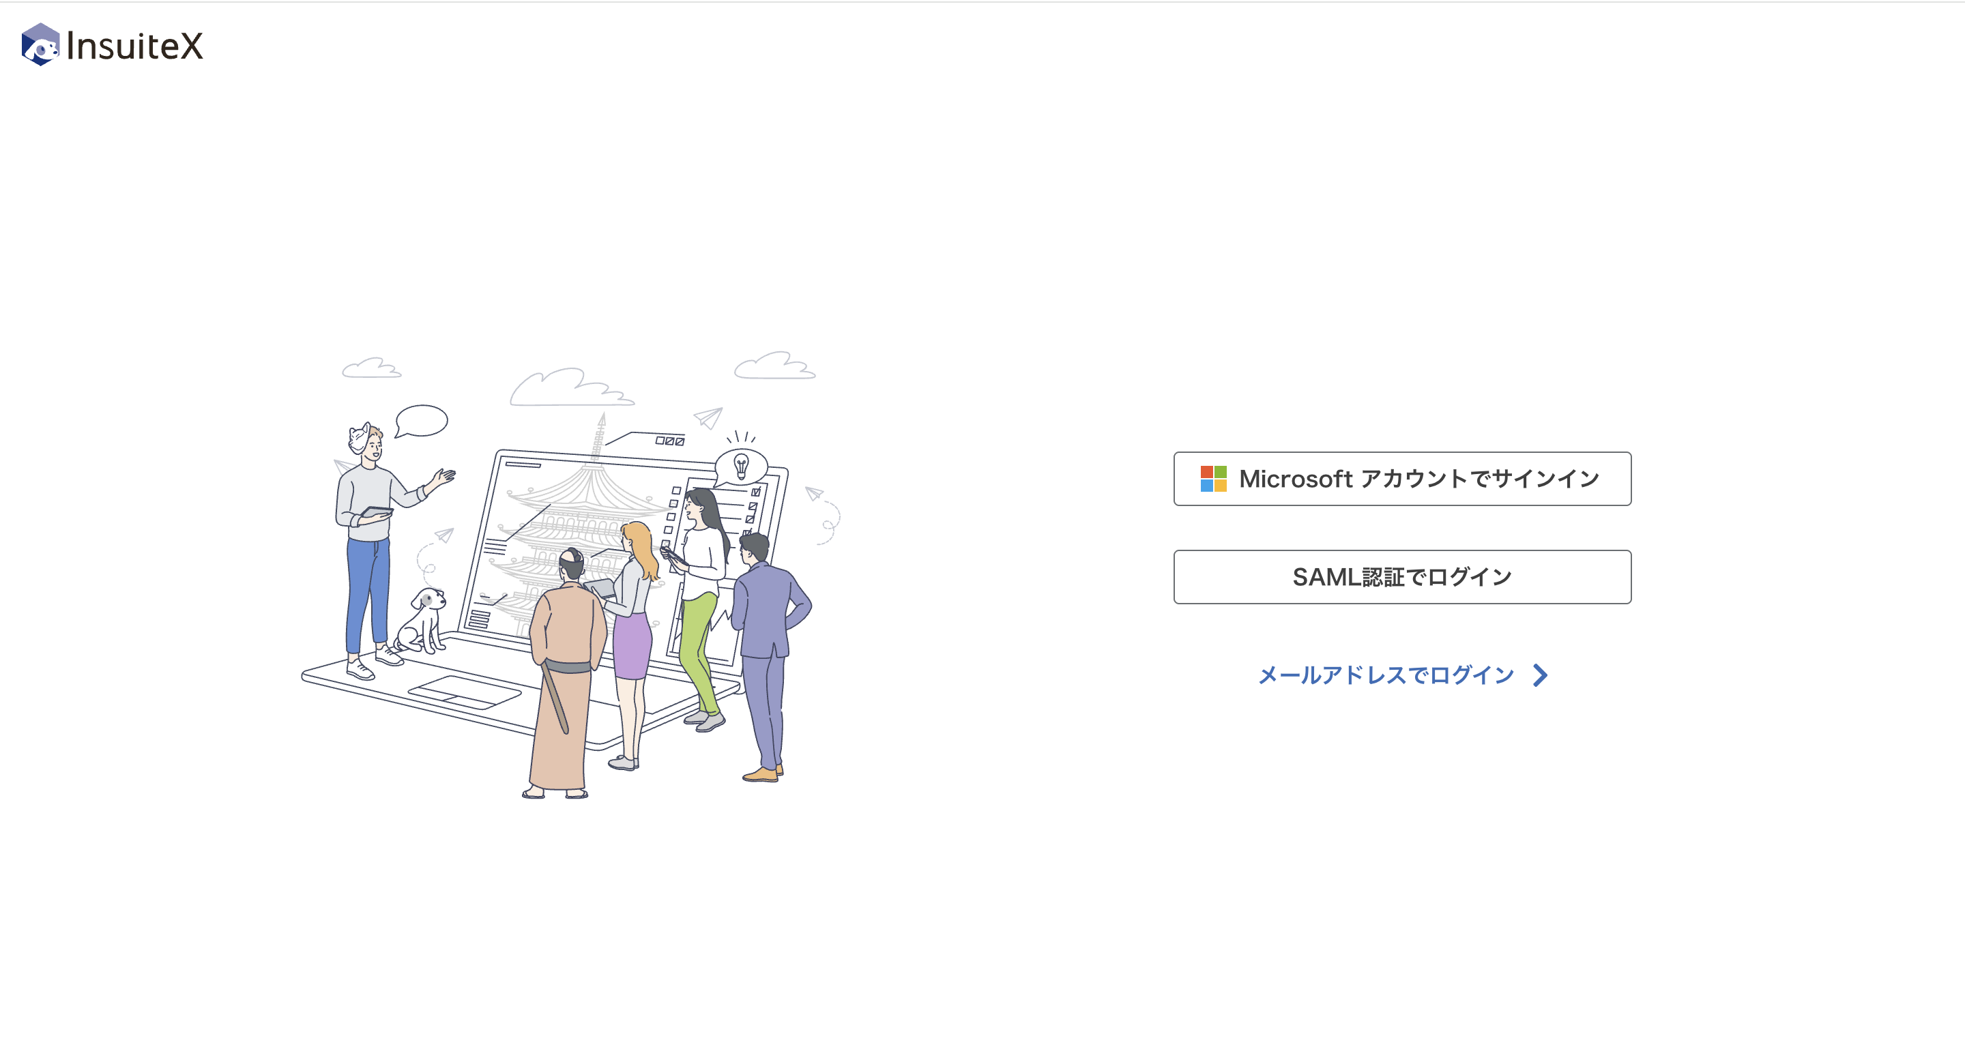Click the illustrated laptop trackpad
Image resolution: width=1965 pixels, height=1064 pixels.
coord(464,692)
